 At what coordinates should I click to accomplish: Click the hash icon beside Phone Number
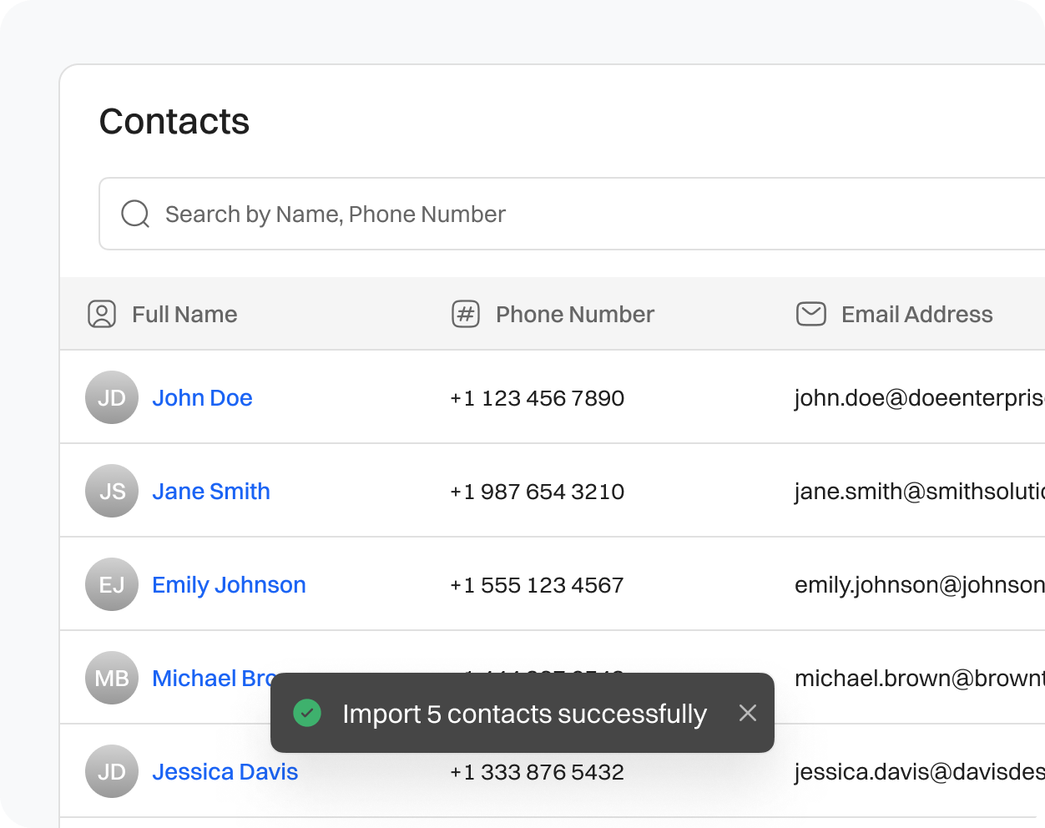[465, 314]
